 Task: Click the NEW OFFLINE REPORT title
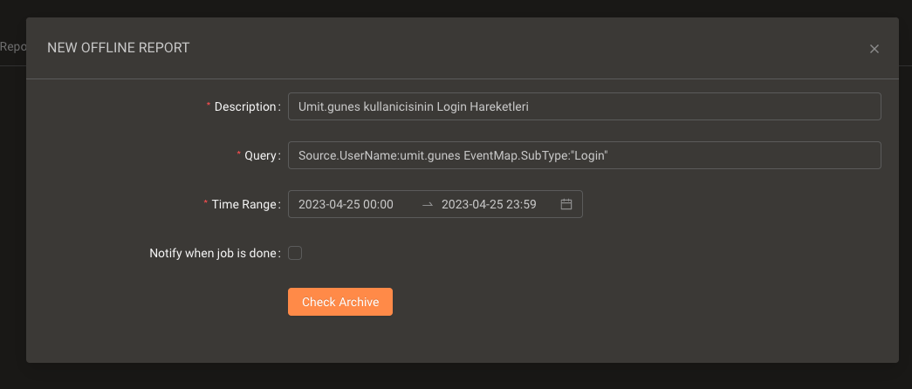[x=118, y=48]
